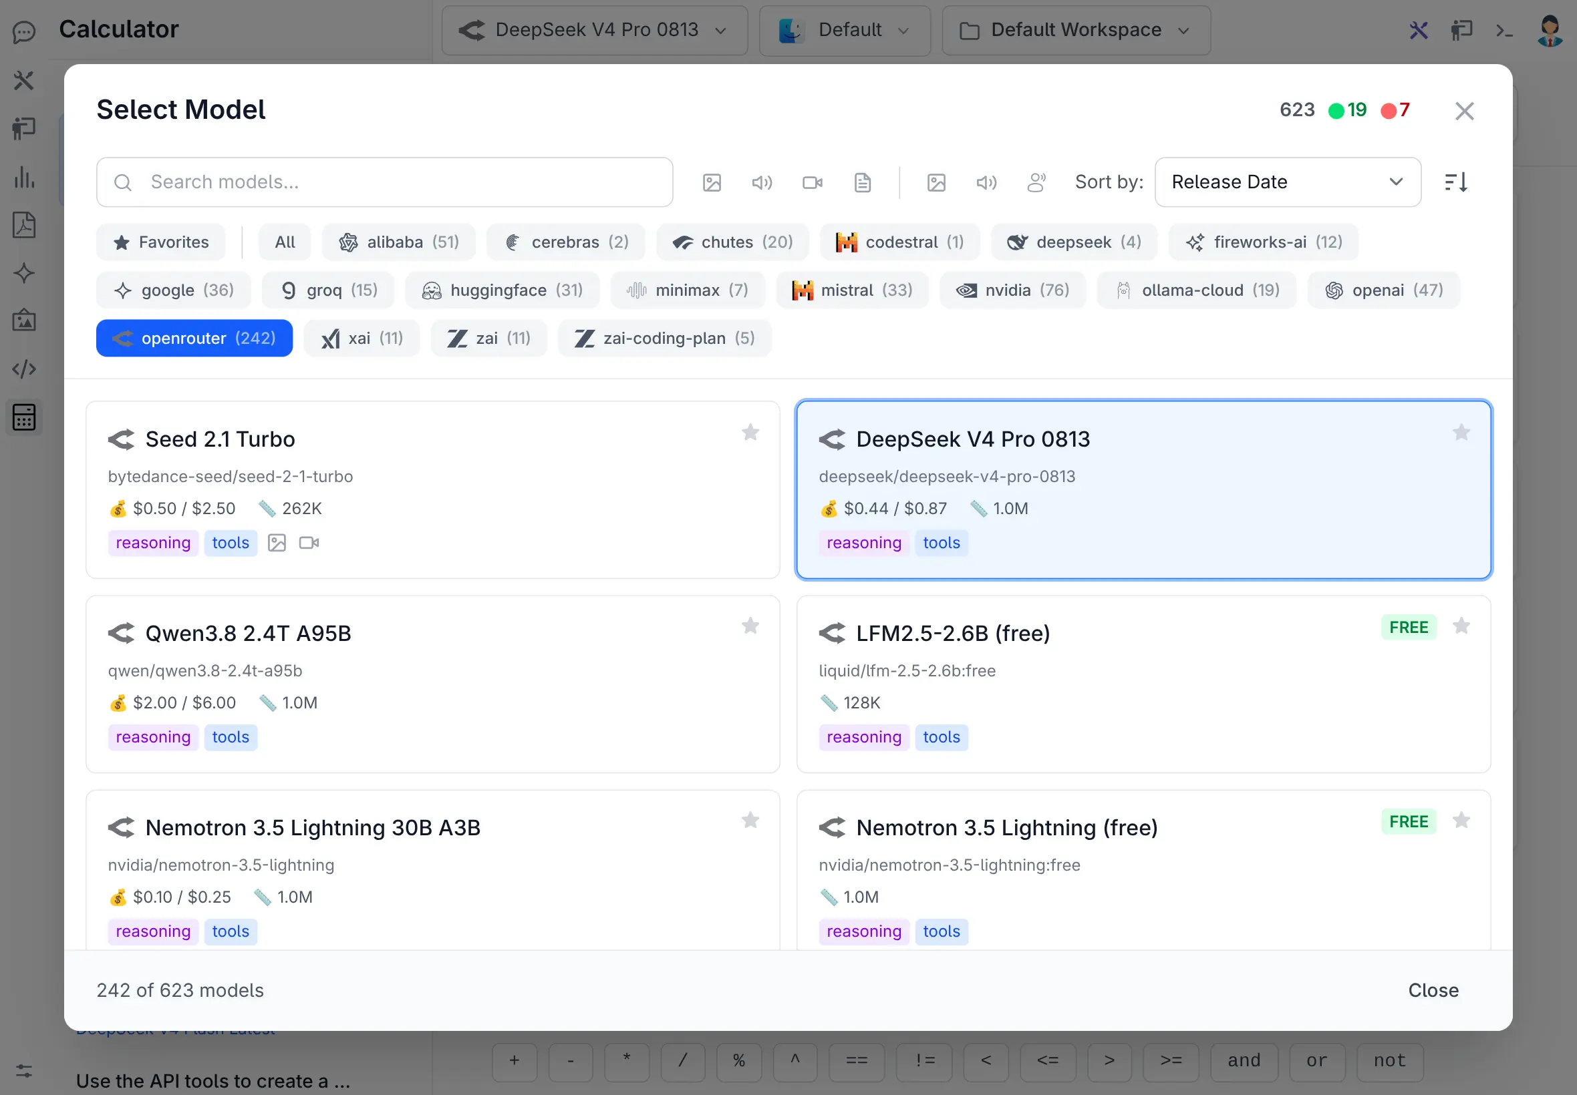Filter by zai-coding-plan provider
This screenshot has height=1095, width=1577.
(666, 339)
